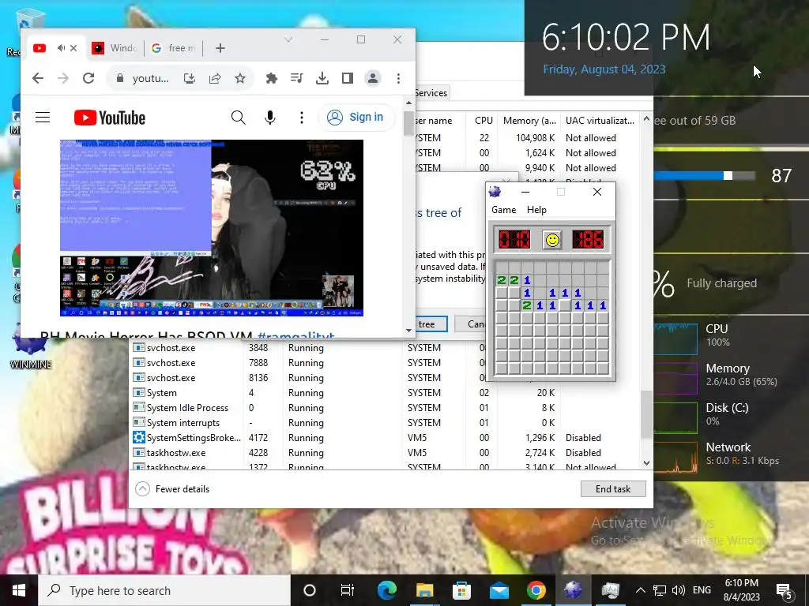Open Chrome downloads icon
The width and height of the screenshot is (809, 606).
(x=322, y=78)
